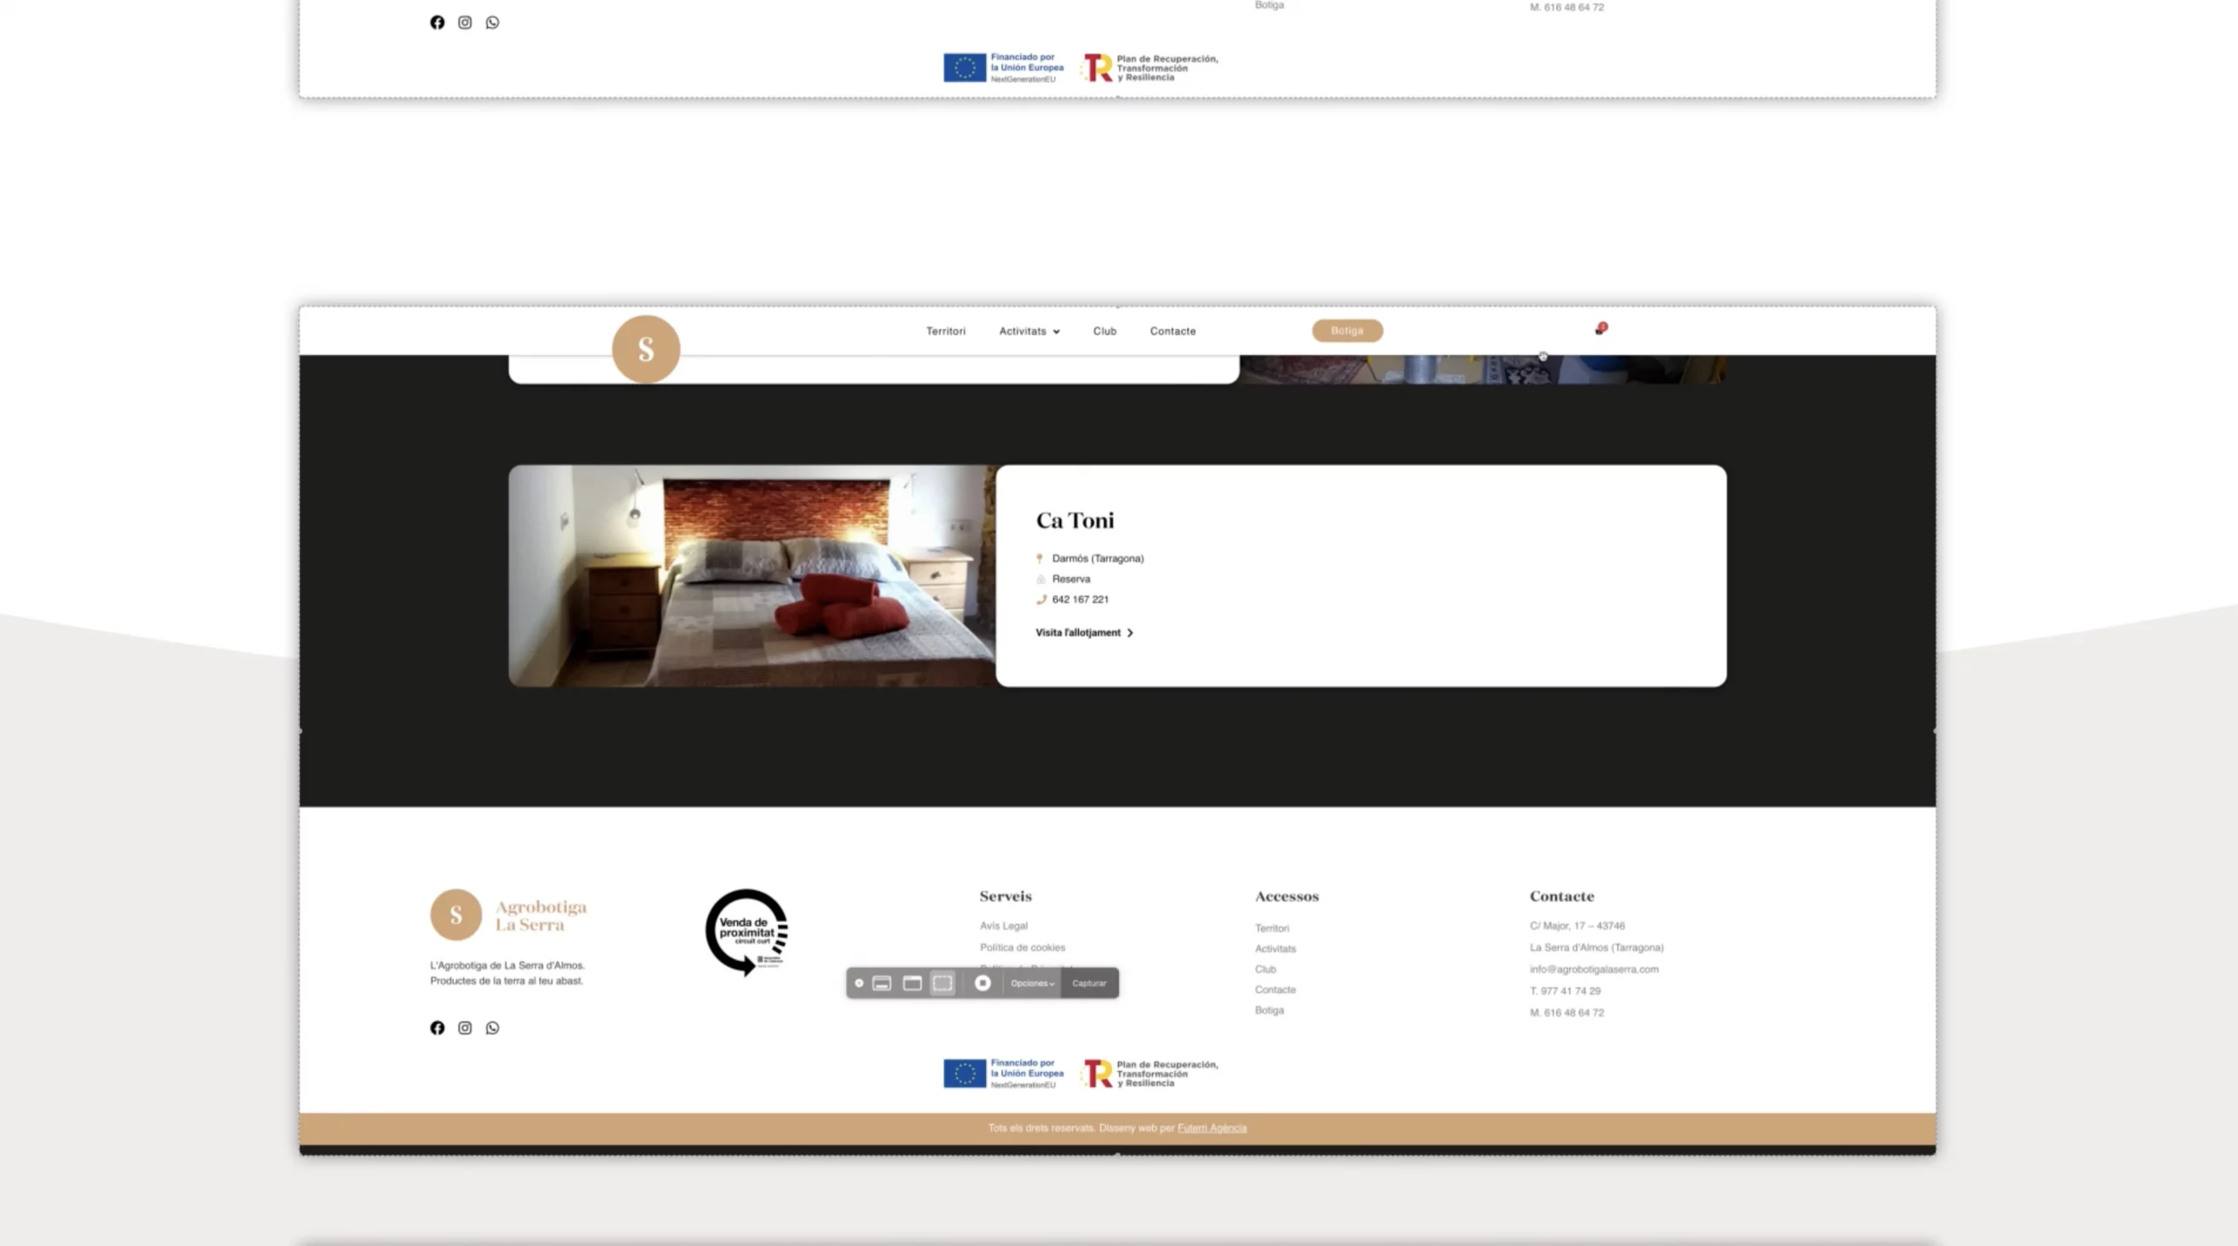Select capture selected portion mode
This screenshot has height=1246, width=2238.
pyautogui.click(x=942, y=983)
